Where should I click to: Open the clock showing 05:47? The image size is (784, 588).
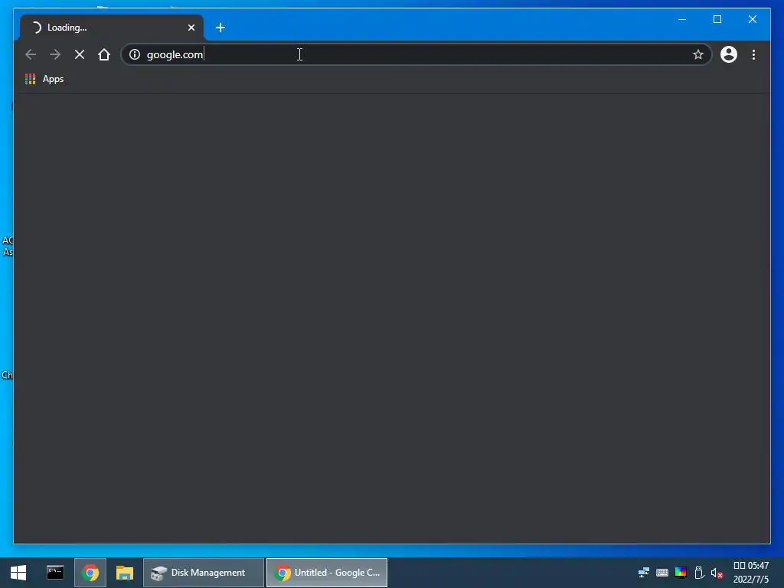click(x=750, y=573)
